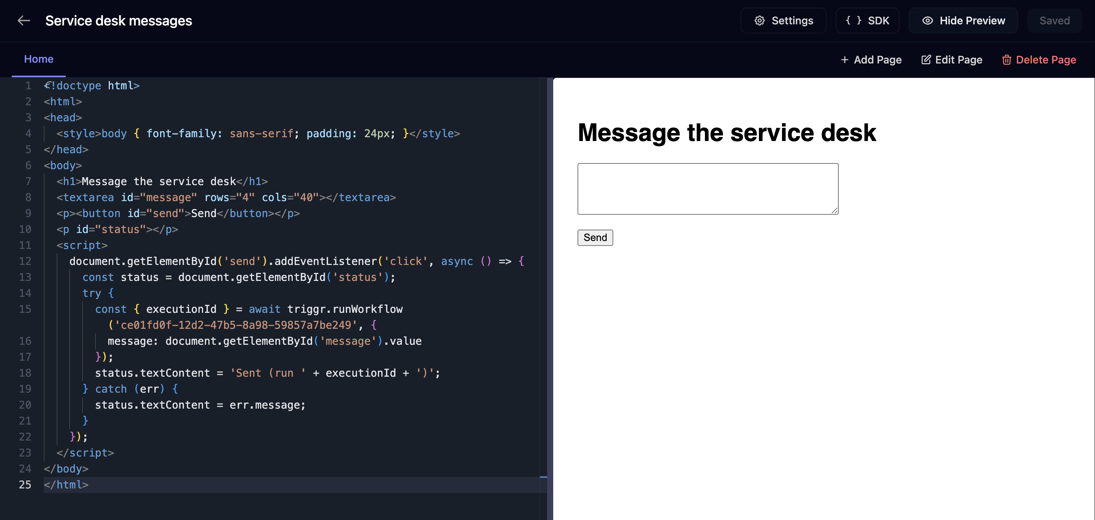Click the style body font-family line
The height and width of the screenshot is (520, 1095).
tap(258, 133)
